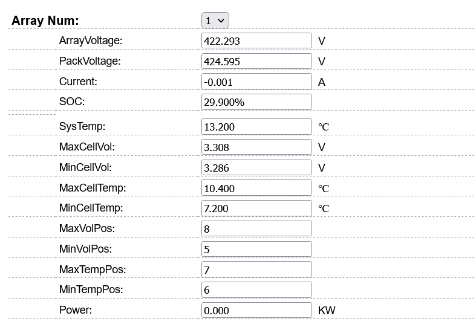This screenshot has width=476, height=336.
Task: Focus the SysTemp input field
Action: pos(256,127)
